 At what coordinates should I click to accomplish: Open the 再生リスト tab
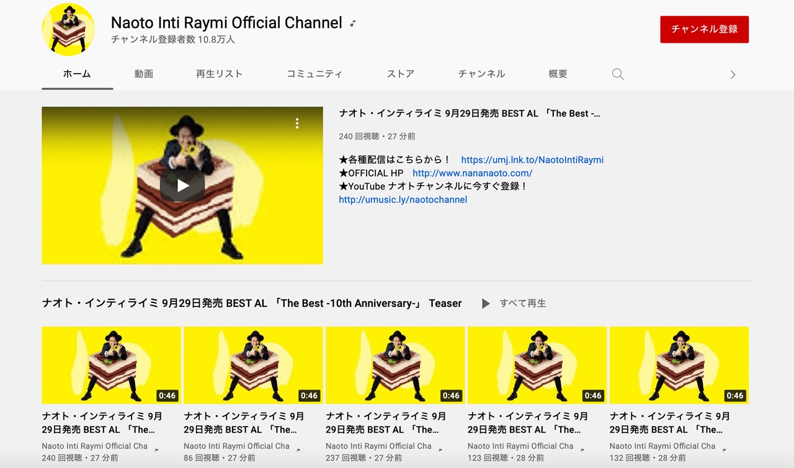tap(219, 74)
